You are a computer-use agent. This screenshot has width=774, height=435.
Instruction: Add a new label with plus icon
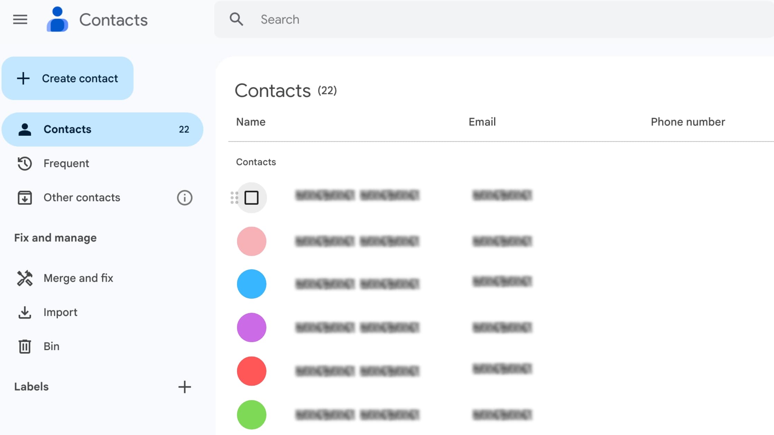(x=185, y=387)
